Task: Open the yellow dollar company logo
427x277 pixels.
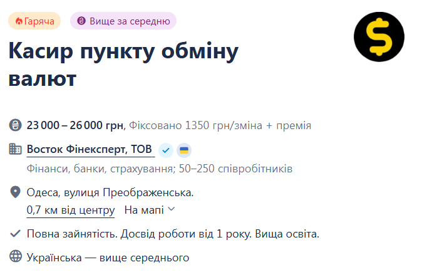Action: coord(379,37)
